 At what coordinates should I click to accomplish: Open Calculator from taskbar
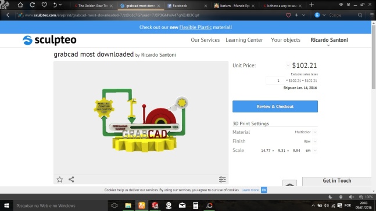click(x=195, y=206)
